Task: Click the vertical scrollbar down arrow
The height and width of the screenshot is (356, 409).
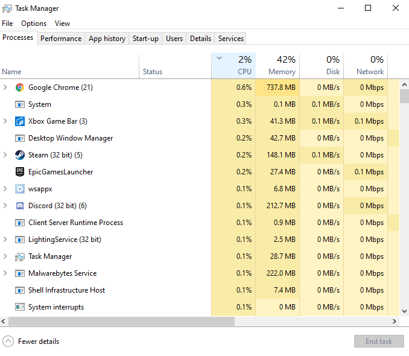Action: point(404,311)
